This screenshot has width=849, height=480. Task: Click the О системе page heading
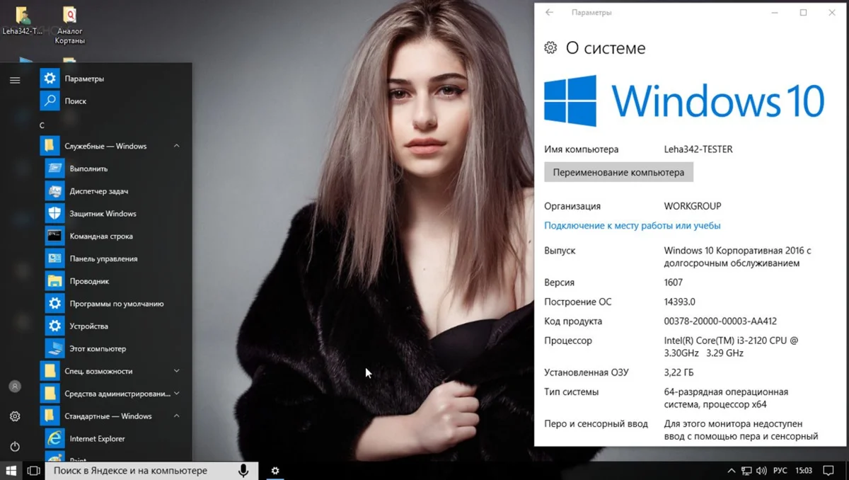606,48
